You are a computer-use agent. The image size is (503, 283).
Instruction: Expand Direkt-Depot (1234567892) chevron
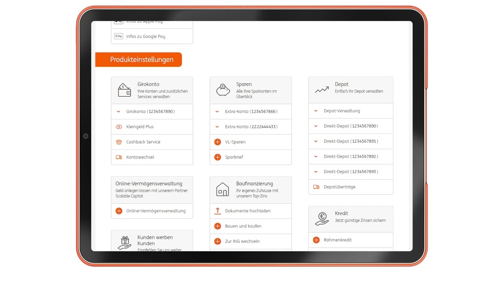(x=316, y=156)
